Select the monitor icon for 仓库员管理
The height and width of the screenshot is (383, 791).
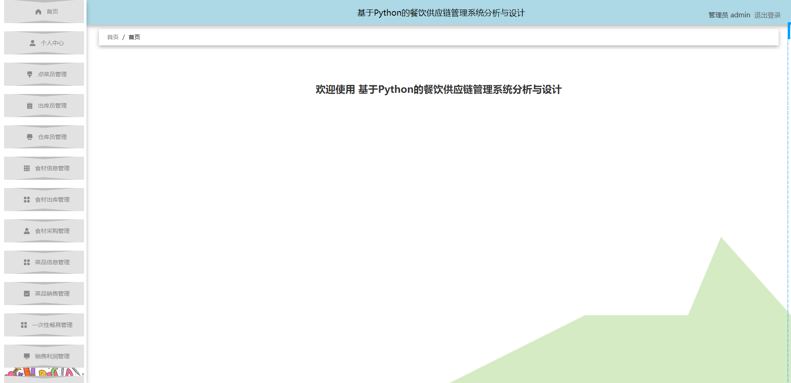click(29, 137)
